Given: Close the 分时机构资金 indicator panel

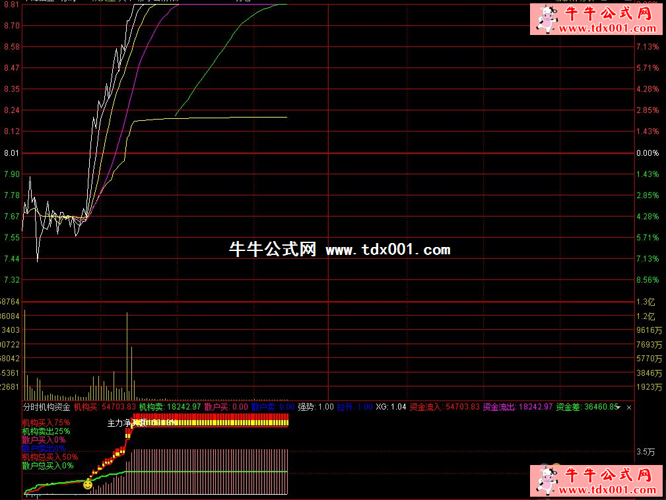Looking at the screenshot, I should tap(629, 408).
